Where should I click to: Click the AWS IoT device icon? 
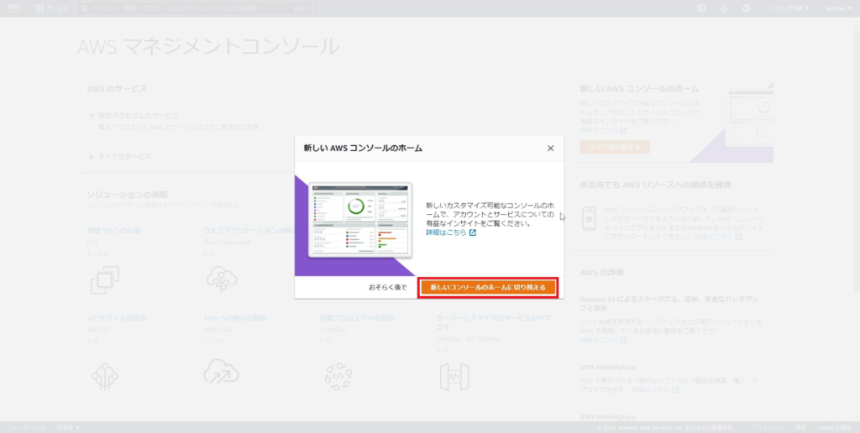(104, 371)
